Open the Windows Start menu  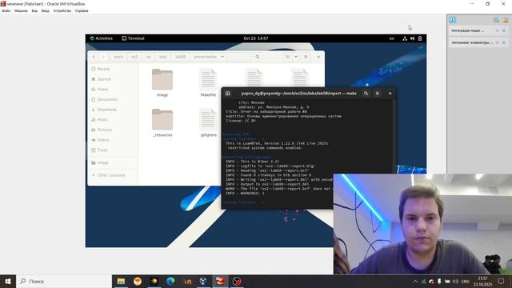(8, 281)
